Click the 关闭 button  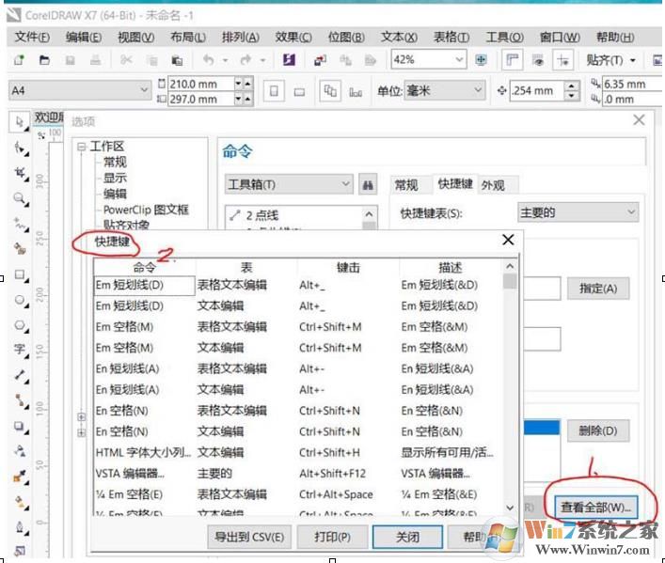(x=407, y=537)
